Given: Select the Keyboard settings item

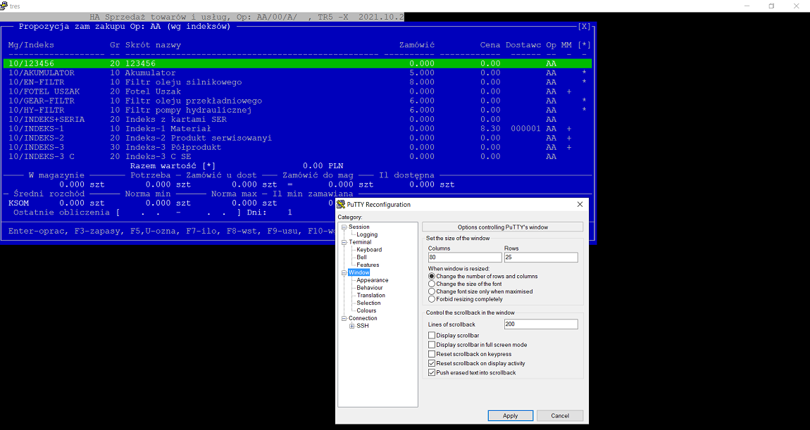Looking at the screenshot, I should pyautogui.click(x=369, y=250).
